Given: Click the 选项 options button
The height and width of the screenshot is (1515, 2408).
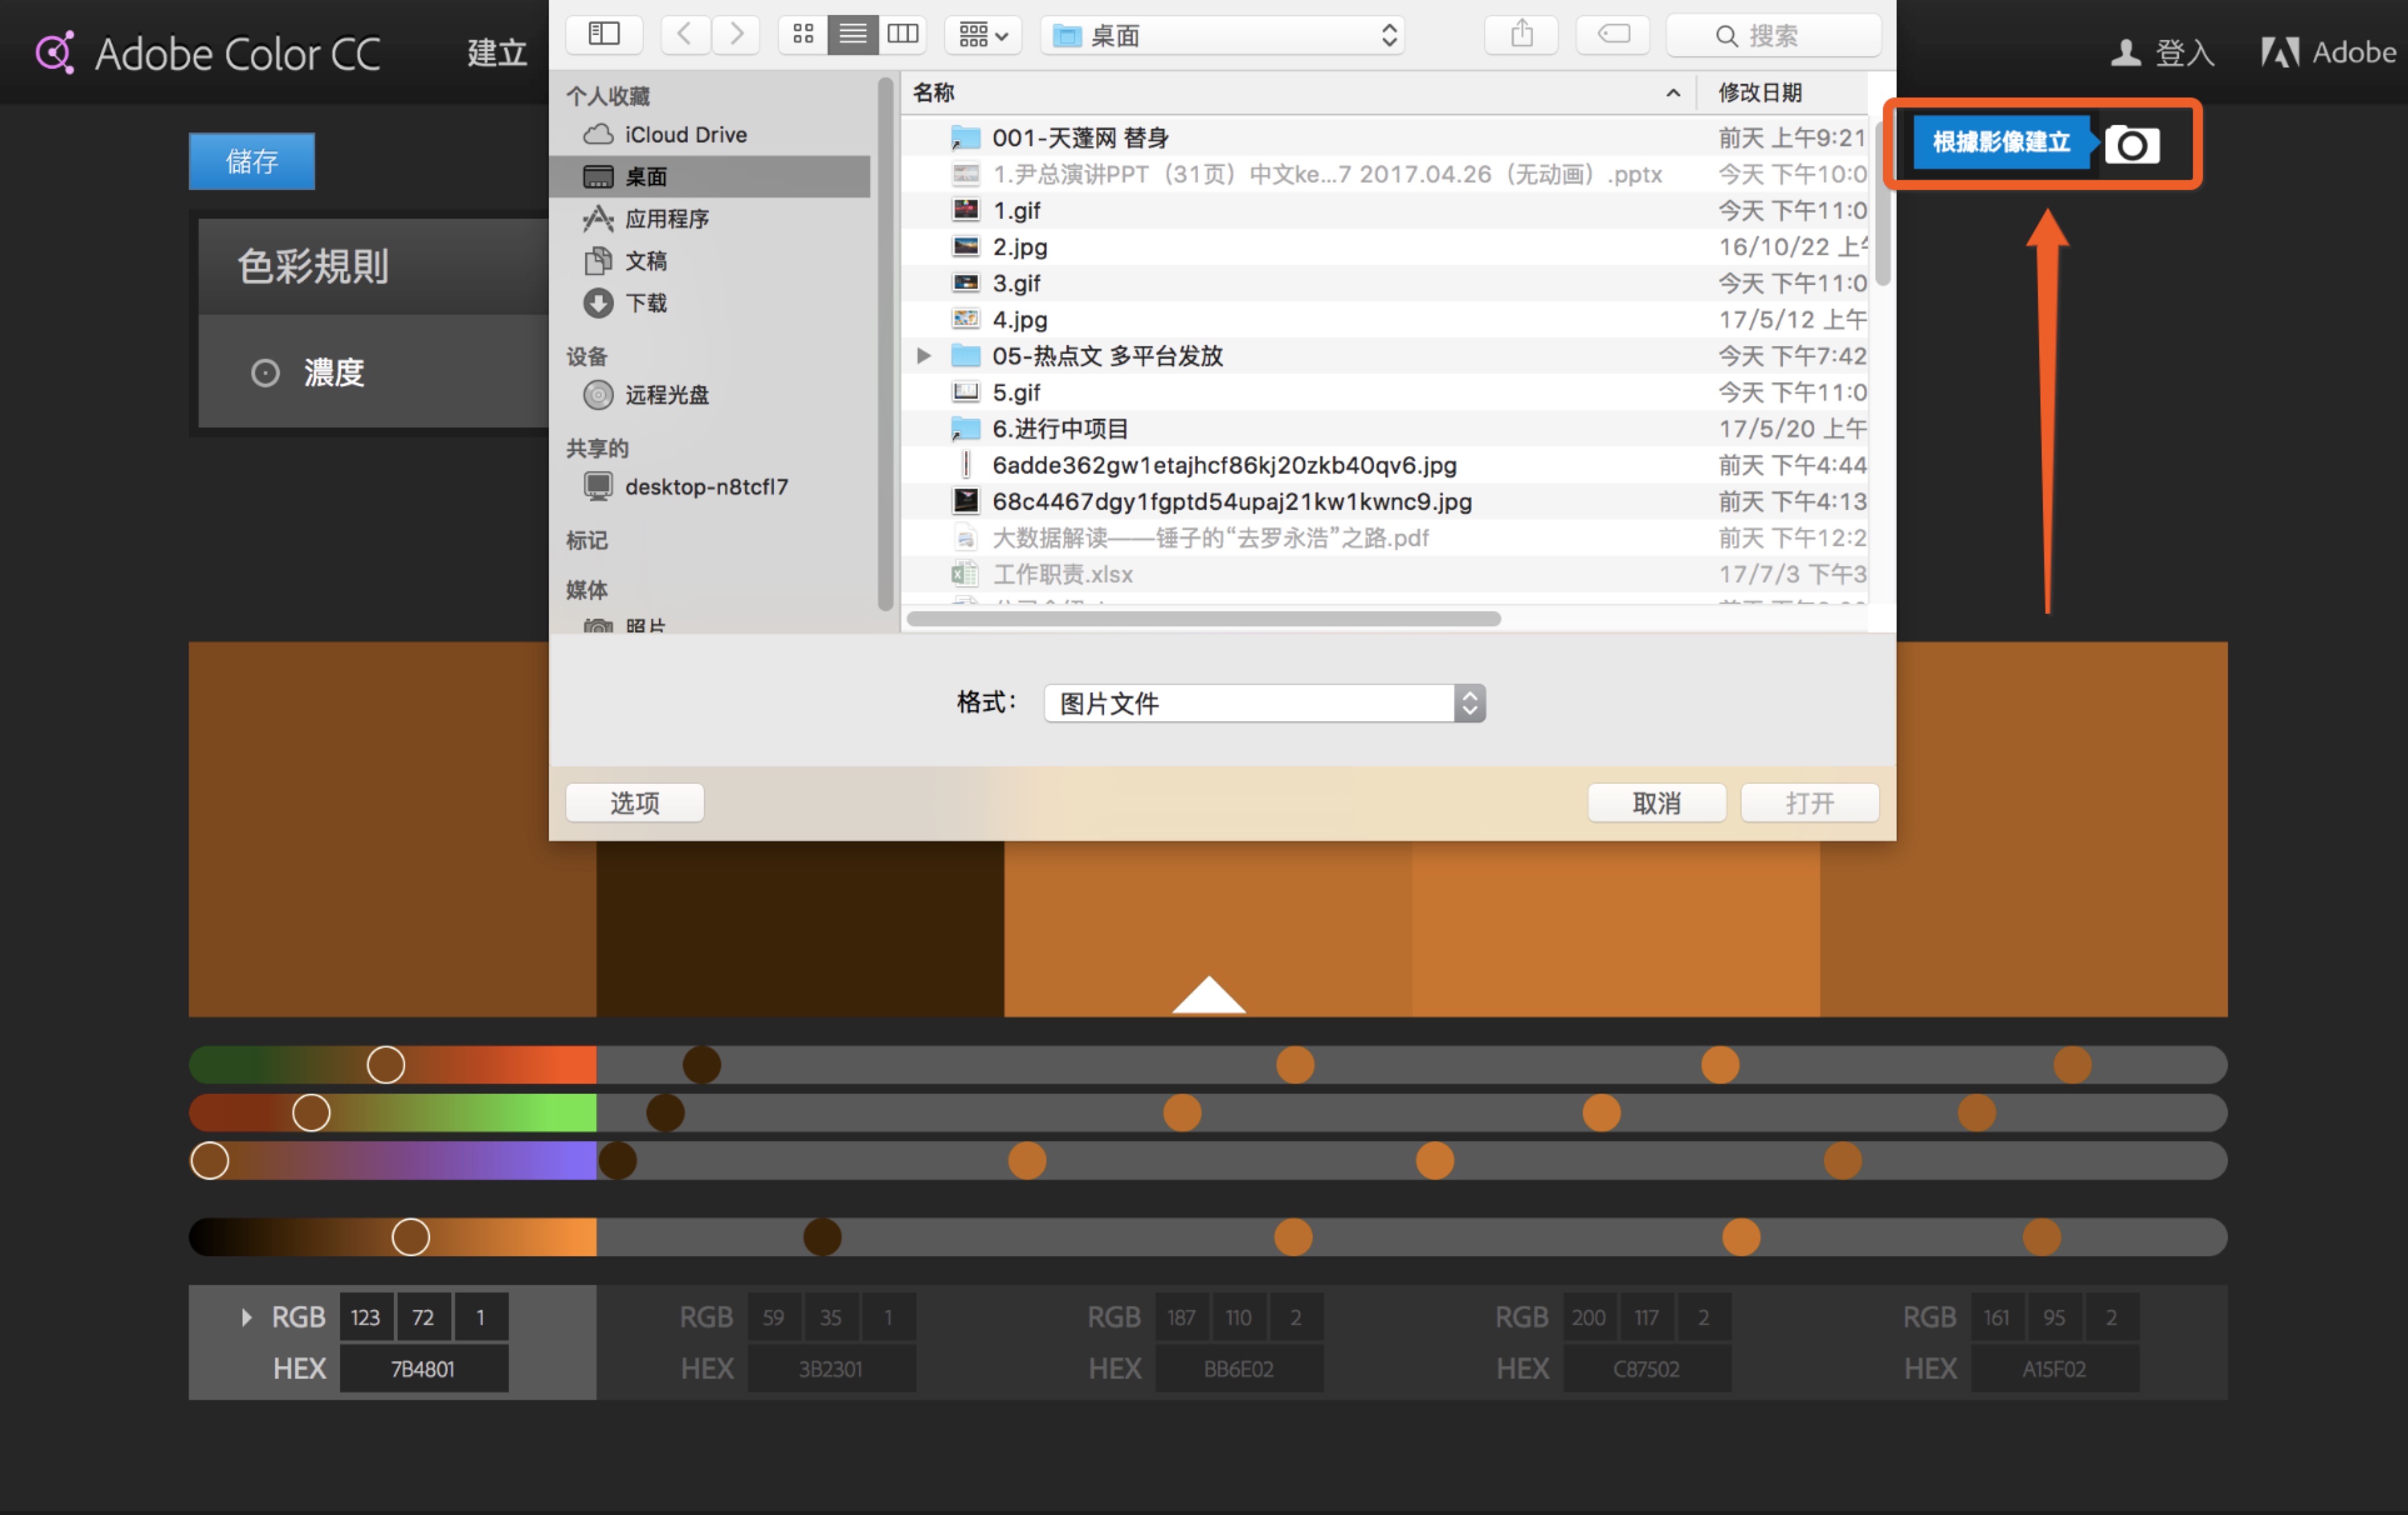Looking at the screenshot, I should (x=634, y=802).
